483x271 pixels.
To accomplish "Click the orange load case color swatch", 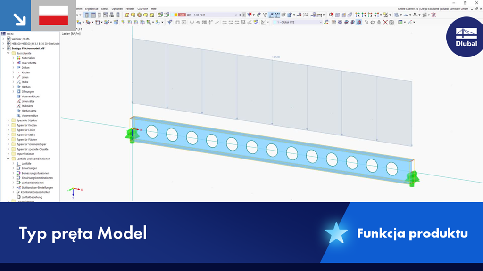I will (x=176, y=15).
